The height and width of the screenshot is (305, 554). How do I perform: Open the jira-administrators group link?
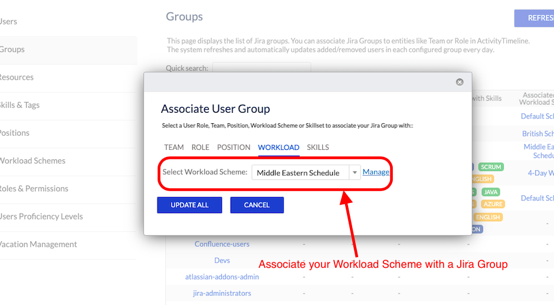[222, 293]
